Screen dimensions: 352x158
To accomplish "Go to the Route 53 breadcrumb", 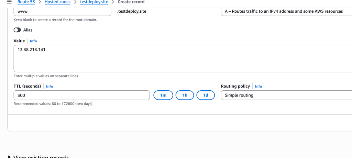I will point(26,2).
